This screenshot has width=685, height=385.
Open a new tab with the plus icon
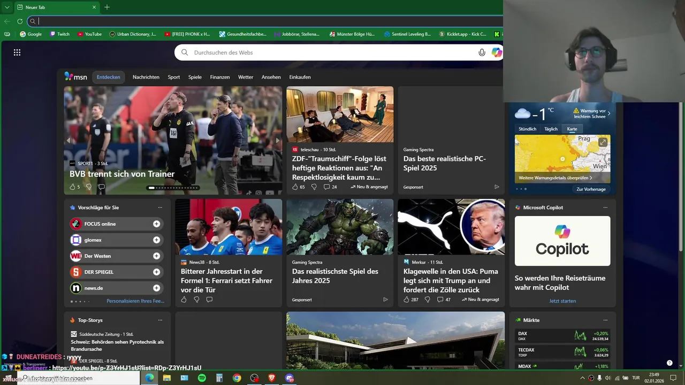[x=107, y=7]
